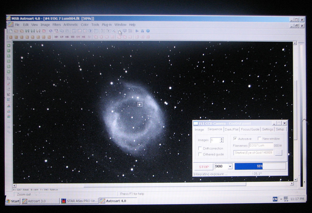Image resolution: width=312 pixels, height=213 pixels.
Task: Open the View menu
Action: 35,25
